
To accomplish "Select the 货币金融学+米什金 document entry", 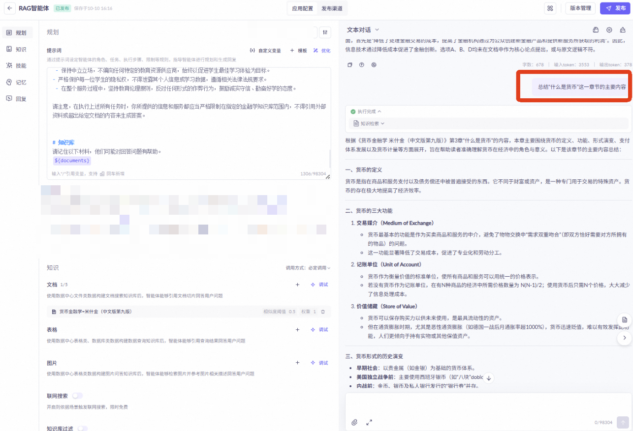I will 190,312.
